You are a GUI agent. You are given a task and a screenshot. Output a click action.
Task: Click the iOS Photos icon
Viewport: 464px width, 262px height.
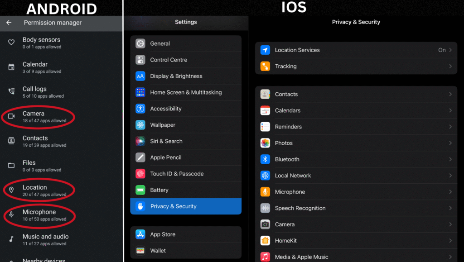click(x=265, y=143)
